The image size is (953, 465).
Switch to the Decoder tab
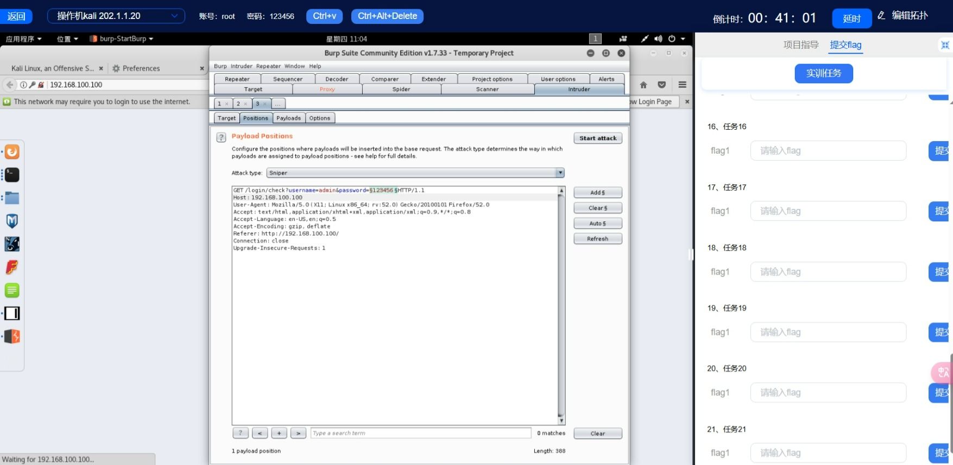click(x=337, y=79)
